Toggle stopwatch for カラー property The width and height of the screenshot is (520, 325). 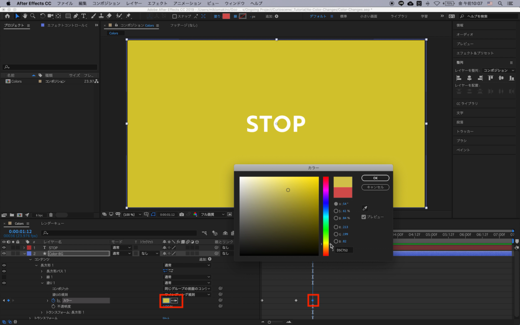tap(53, 301)
